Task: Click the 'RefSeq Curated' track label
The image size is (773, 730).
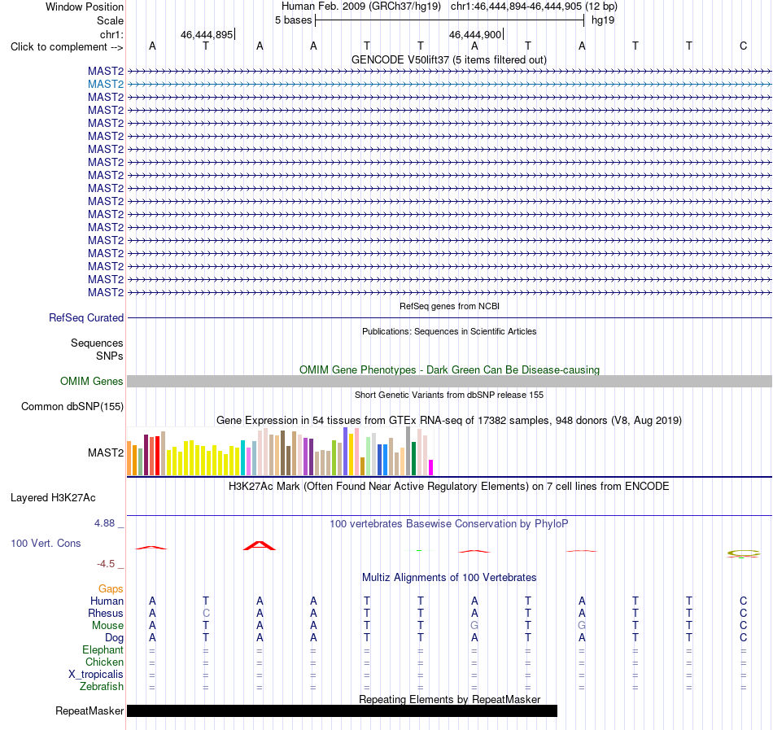Action: click(x=85, y=318)
